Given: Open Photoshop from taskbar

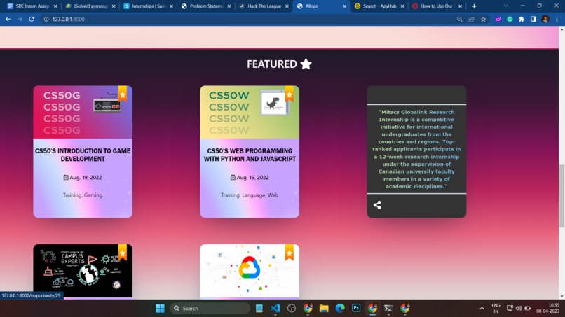Looking at the screenshot, I should click(356, 308).
